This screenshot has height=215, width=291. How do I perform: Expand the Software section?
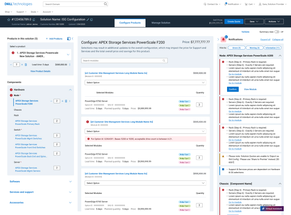(70, 182)
